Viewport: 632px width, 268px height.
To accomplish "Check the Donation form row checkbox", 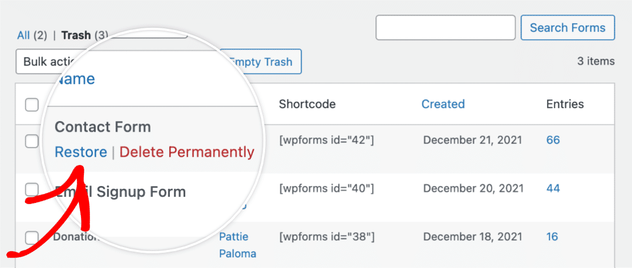I will 32,238.
